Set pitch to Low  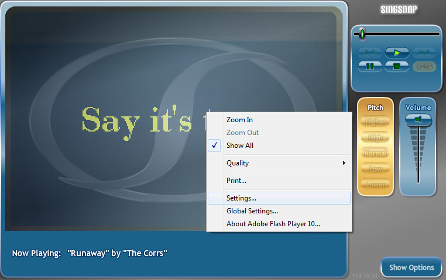coord(375,170)
